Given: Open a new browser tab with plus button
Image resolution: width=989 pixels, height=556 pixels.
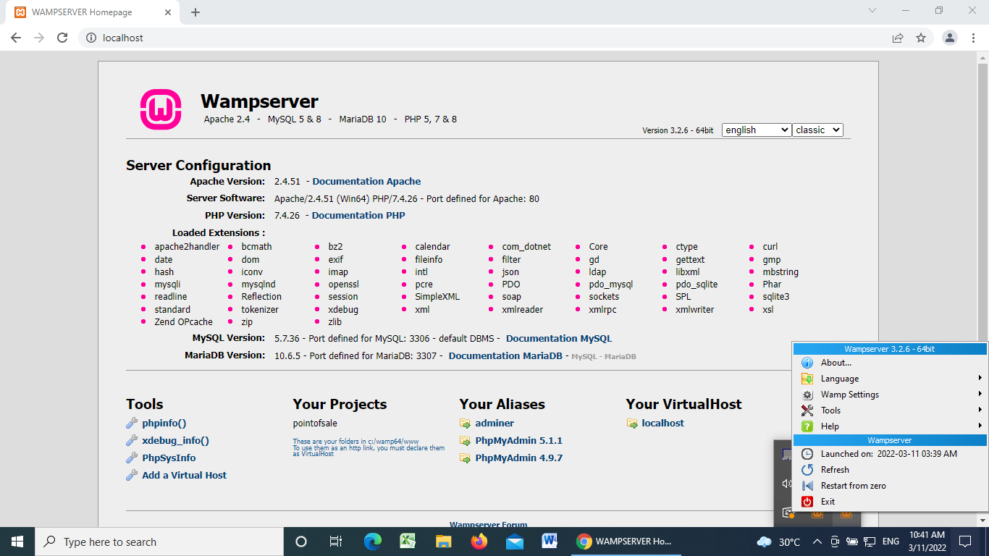Looking at the screenshot, I should (195, 12).
